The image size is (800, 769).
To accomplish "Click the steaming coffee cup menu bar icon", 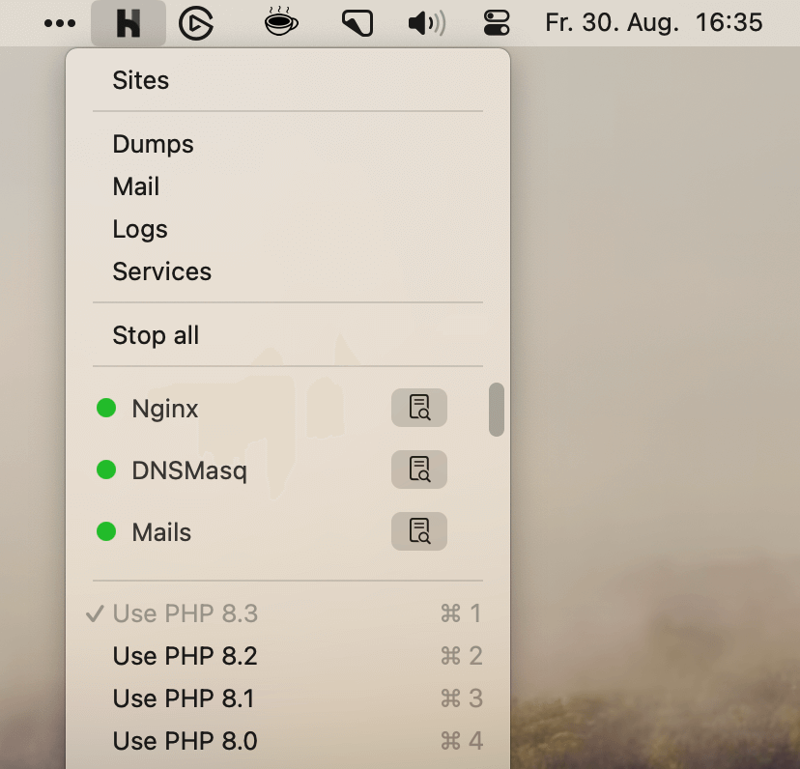I will pos(281,22).
